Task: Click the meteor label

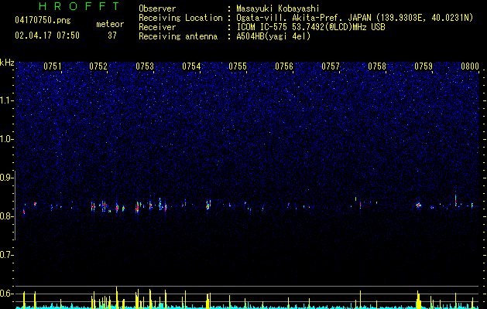Action: [110, 24]
